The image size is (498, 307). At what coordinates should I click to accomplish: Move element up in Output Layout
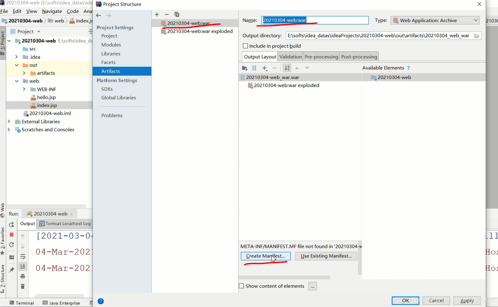297,68
